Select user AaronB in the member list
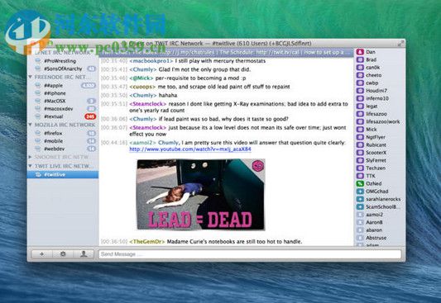Viewport: 441px width, 303px height. click(374, 222)
